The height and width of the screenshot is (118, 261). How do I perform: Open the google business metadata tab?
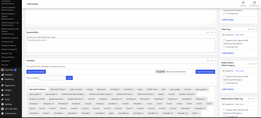click(56, 99)
